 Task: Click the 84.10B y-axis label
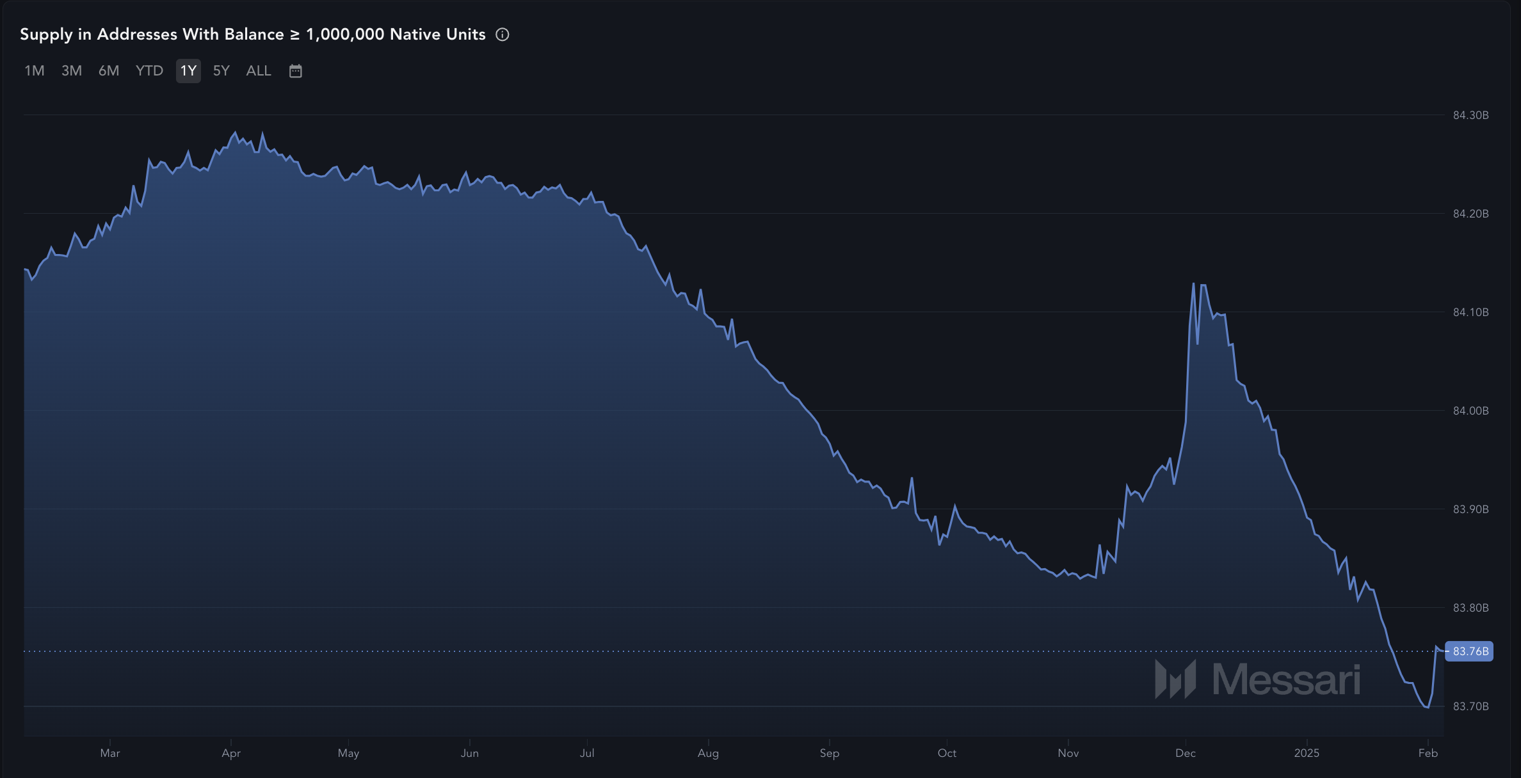pos(1470,312)
